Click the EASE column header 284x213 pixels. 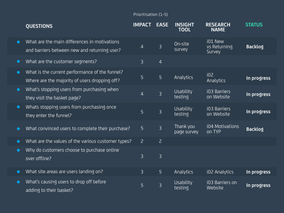(162, 25)
